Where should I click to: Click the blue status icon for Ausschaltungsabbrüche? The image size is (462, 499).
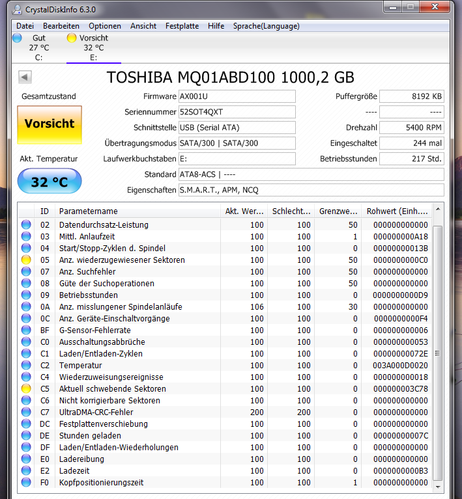tap(26, 342)
